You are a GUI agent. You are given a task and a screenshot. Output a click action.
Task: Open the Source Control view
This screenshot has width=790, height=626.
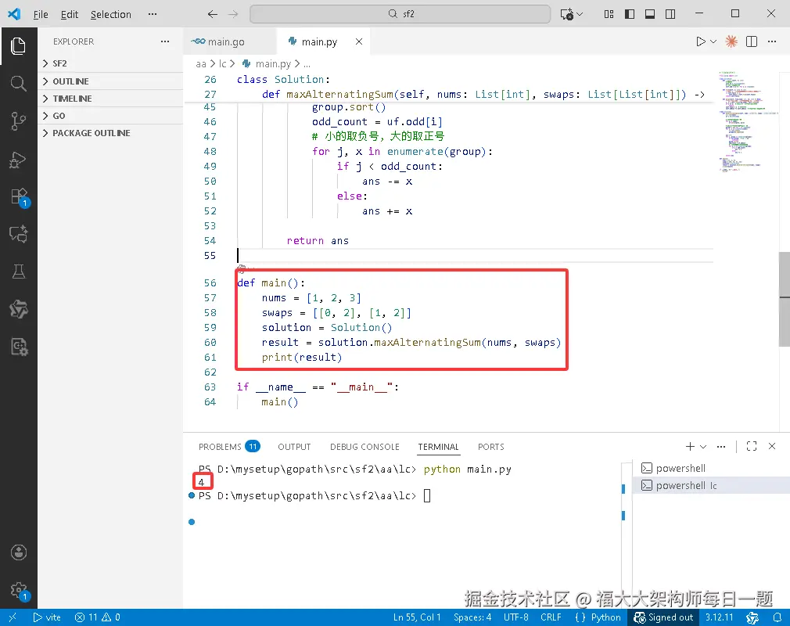tap(18, 121)
